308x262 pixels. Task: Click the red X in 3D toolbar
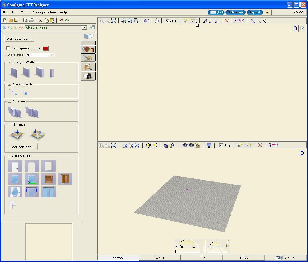[x=260, y=145]
